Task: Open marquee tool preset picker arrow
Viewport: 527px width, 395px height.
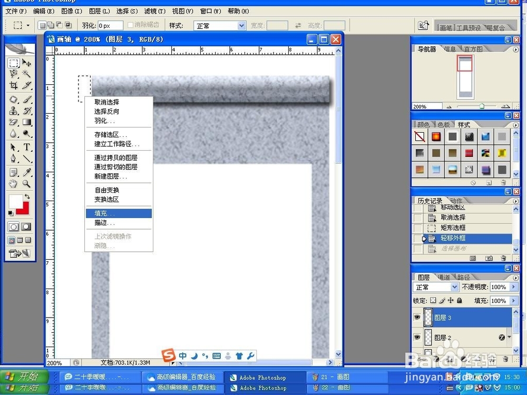Action: coord(28,25)
